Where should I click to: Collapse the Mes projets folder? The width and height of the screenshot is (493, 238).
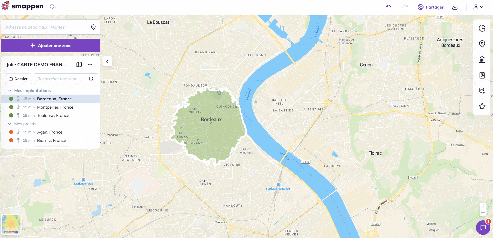click(10, 124)
